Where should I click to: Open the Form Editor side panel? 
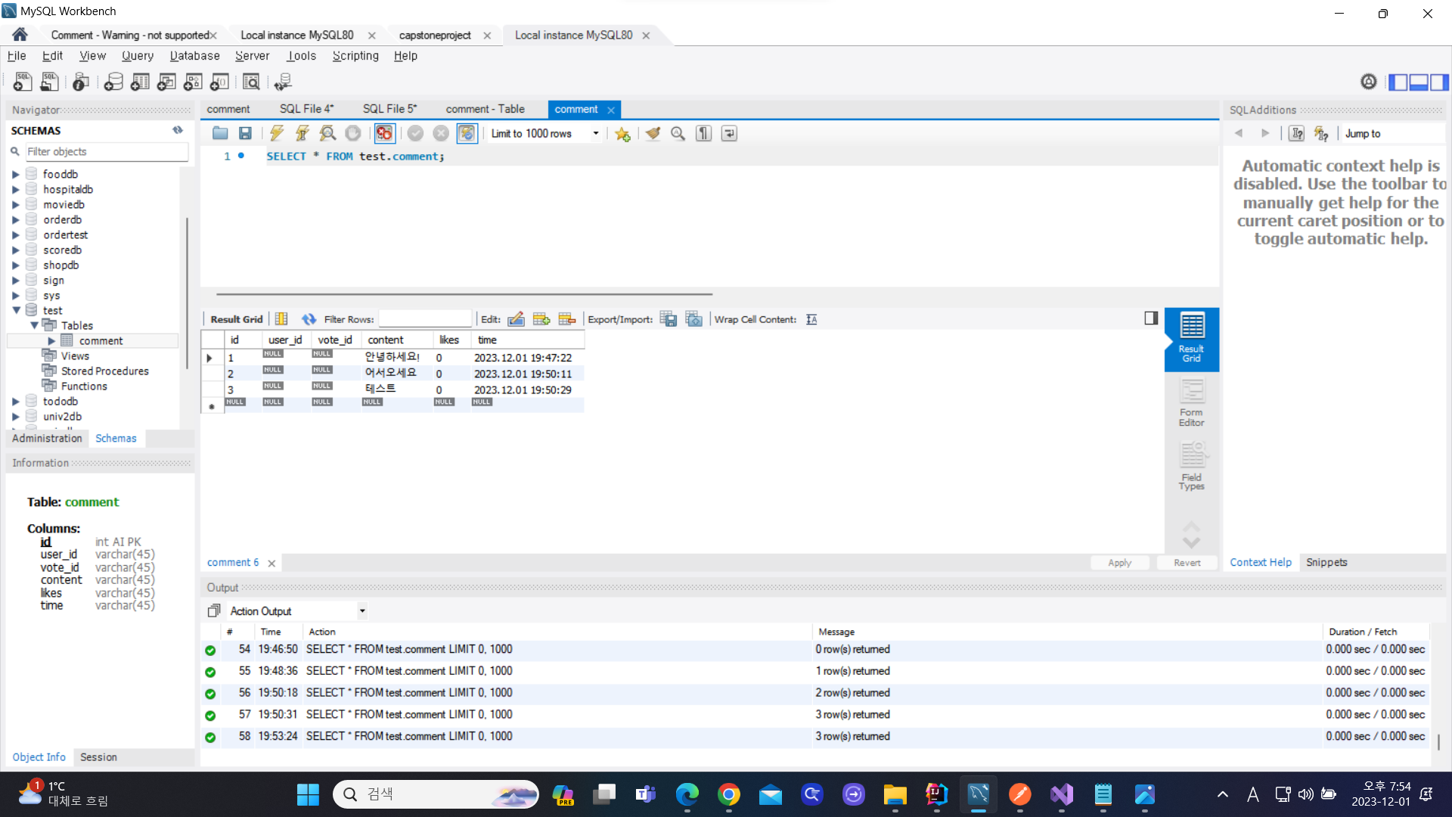[1191, 402]
